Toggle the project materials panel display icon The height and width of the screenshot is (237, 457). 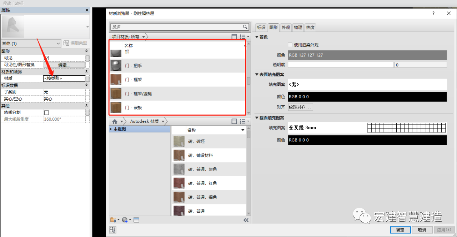tap(234, 37)
